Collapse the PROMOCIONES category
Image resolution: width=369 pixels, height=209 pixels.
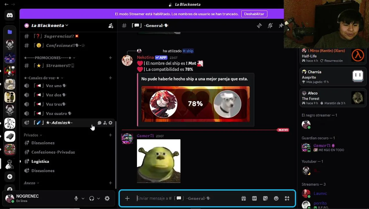point(50,58)
